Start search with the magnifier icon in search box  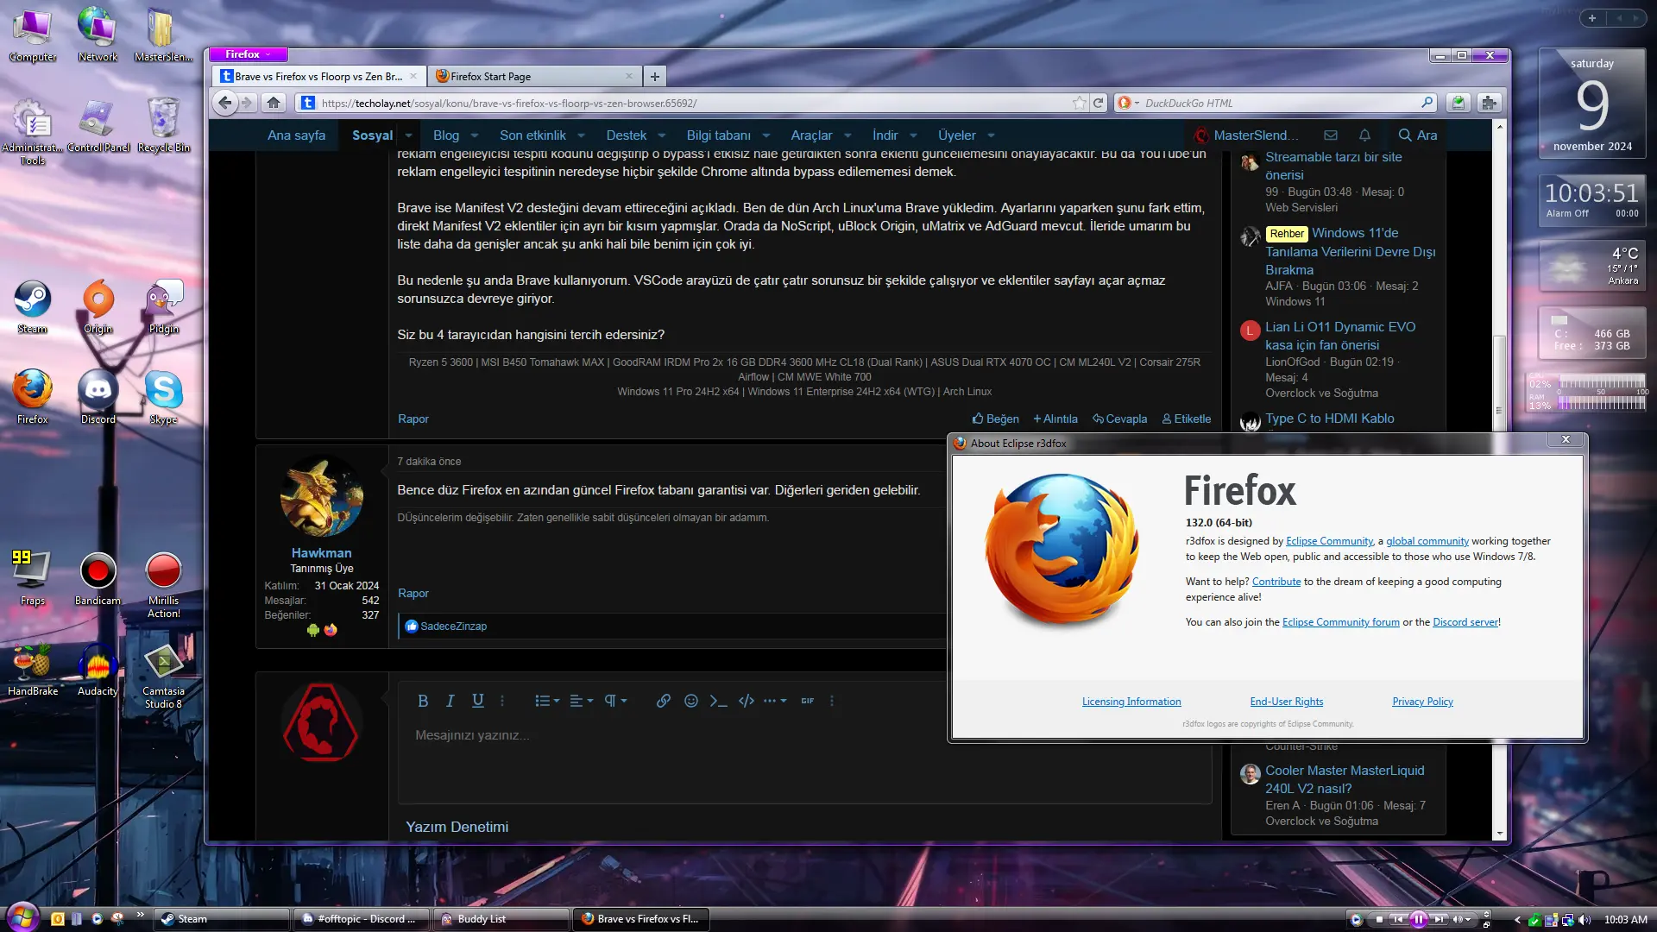click(1427, 103)
